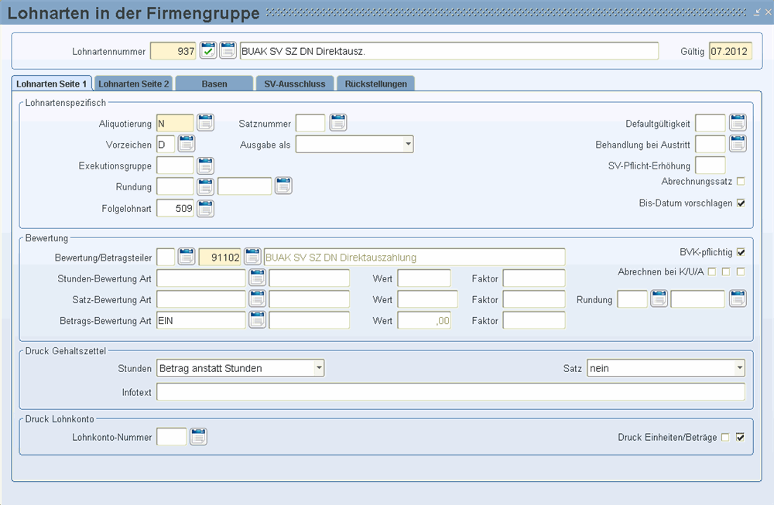Image resolution: width=774 pixels, height=505 pixels.
Task: Open the Defaultgültigkeit lookup icon
Action: (738, 122)
